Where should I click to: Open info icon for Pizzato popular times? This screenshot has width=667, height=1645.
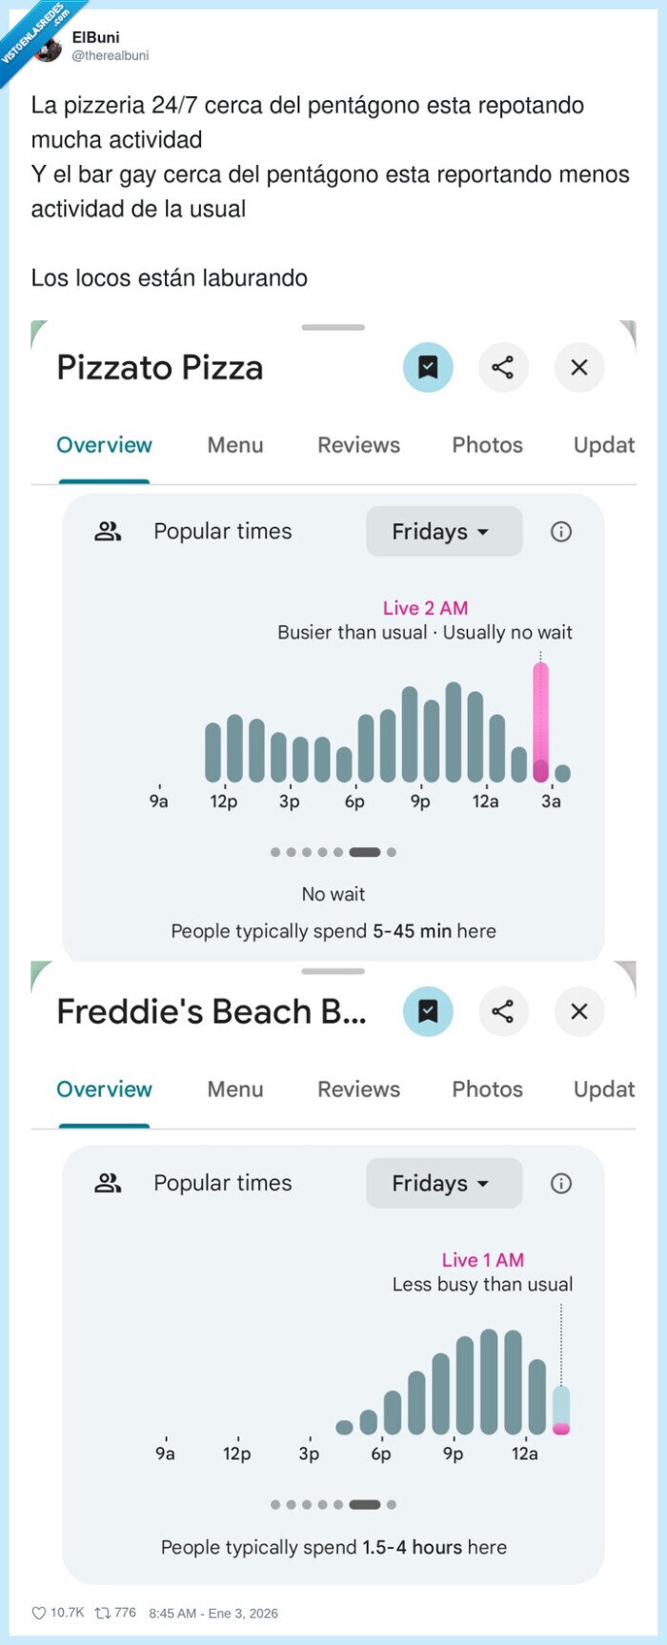[561, 532]
